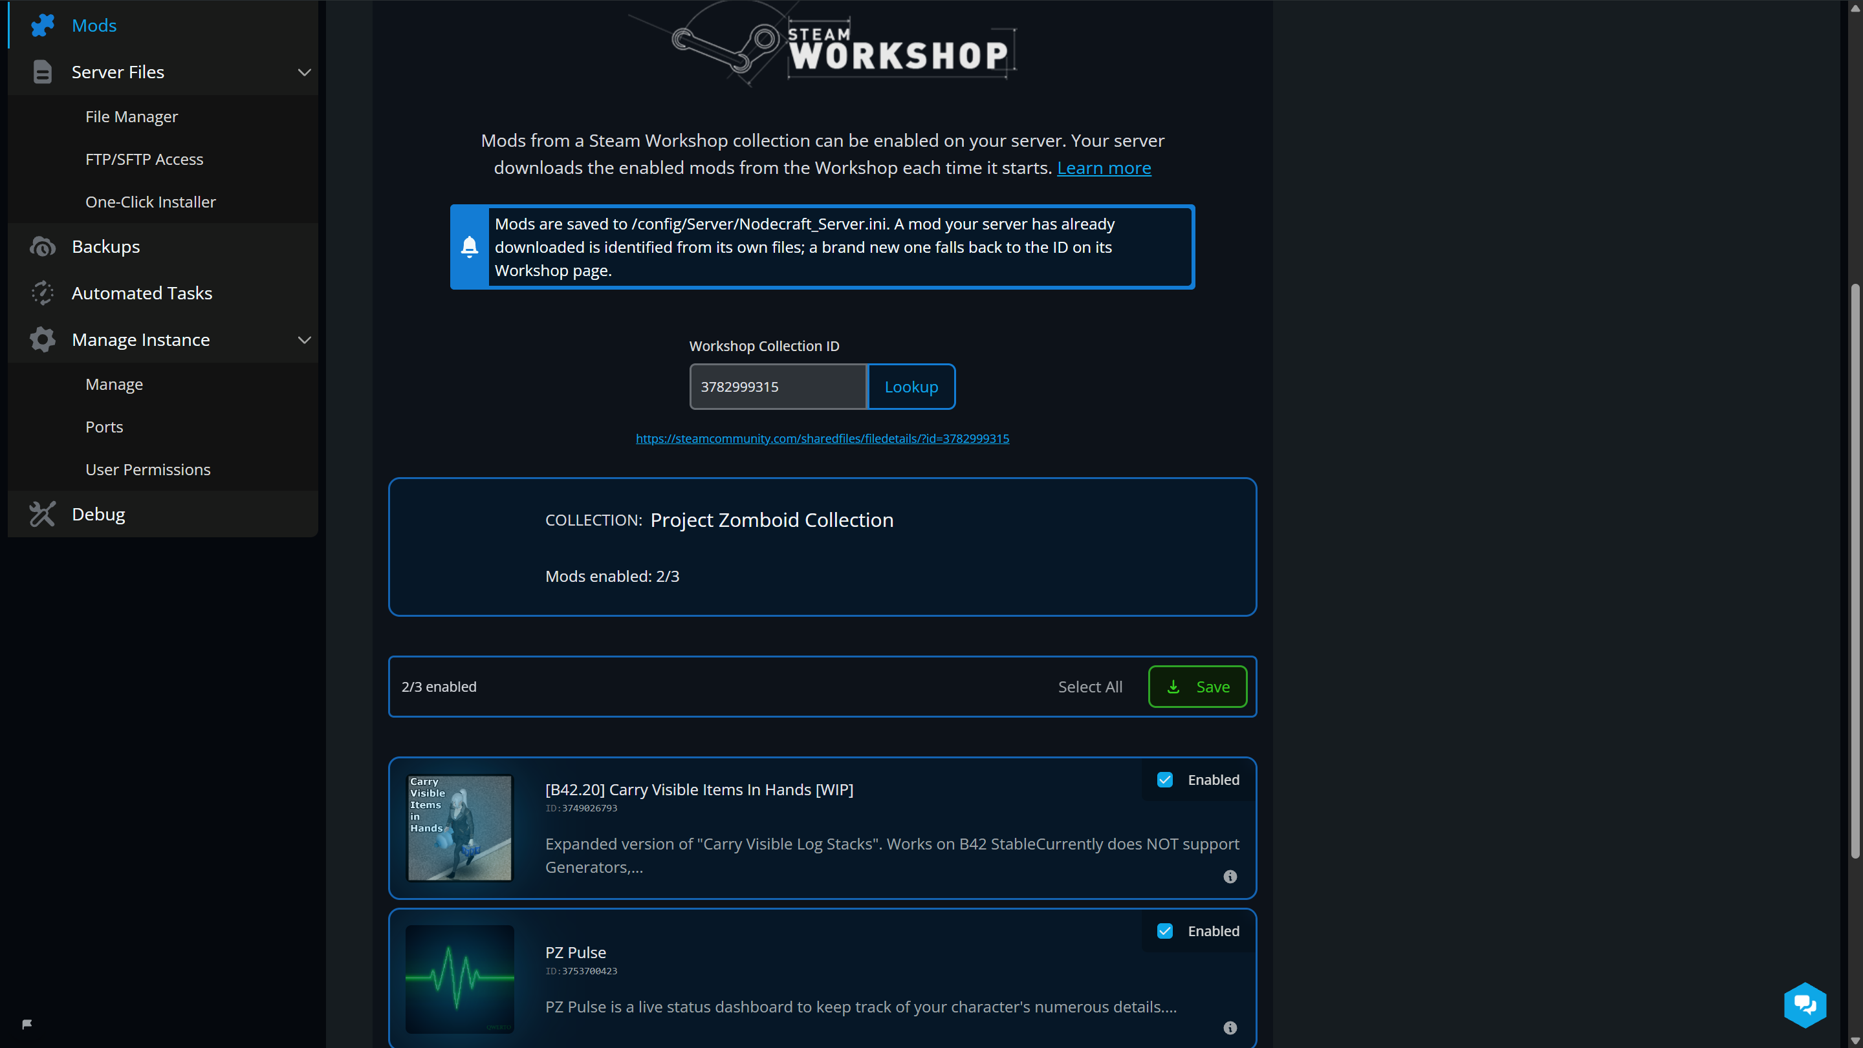The image size is (1863, 1048).
Task: Click the scrollbar down arrow
Action: click(x=1856, y=1041)
